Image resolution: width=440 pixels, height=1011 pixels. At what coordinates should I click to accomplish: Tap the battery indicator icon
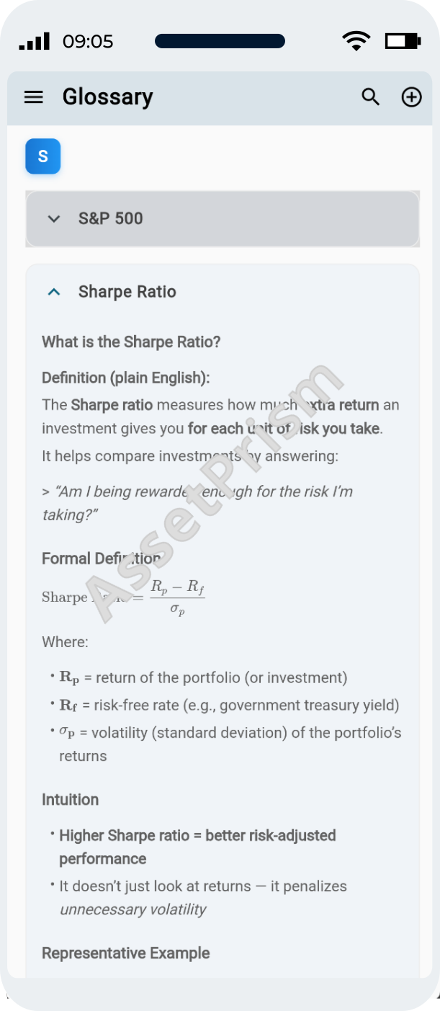click(x=402, y=41)
